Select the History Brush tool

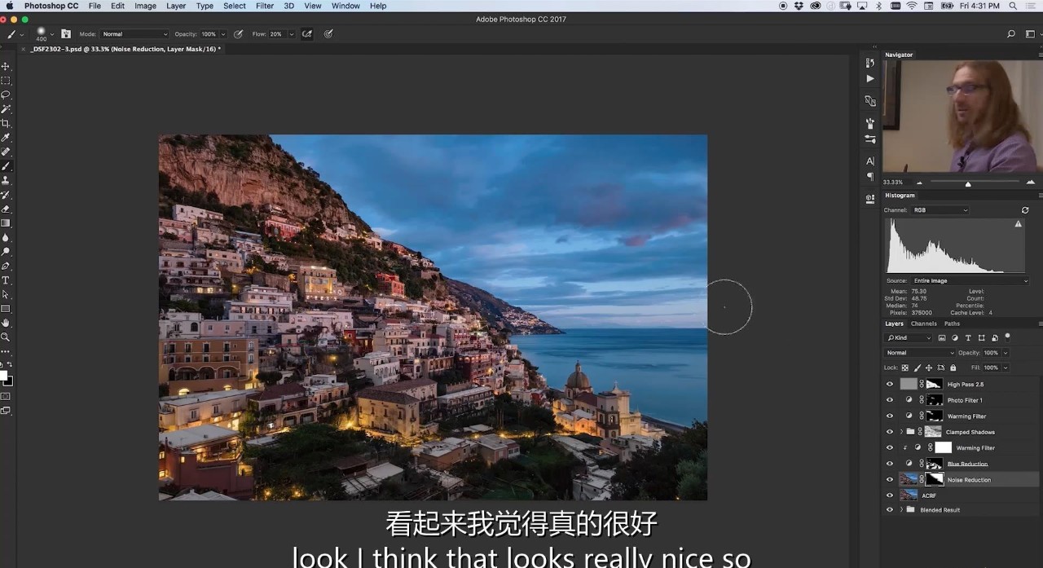click(6, 195)
